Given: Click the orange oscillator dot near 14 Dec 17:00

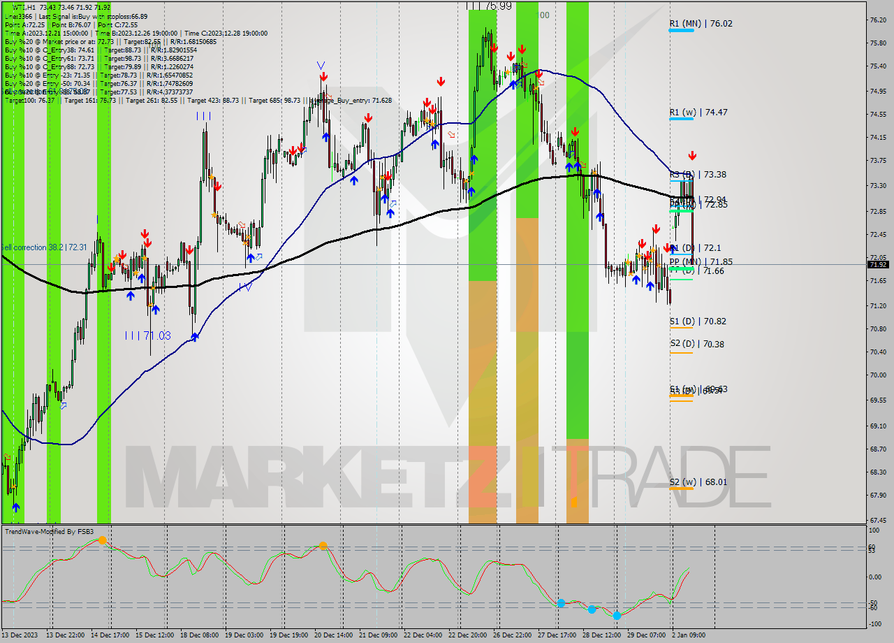Looking at the screenshot, I should point(103,540).
